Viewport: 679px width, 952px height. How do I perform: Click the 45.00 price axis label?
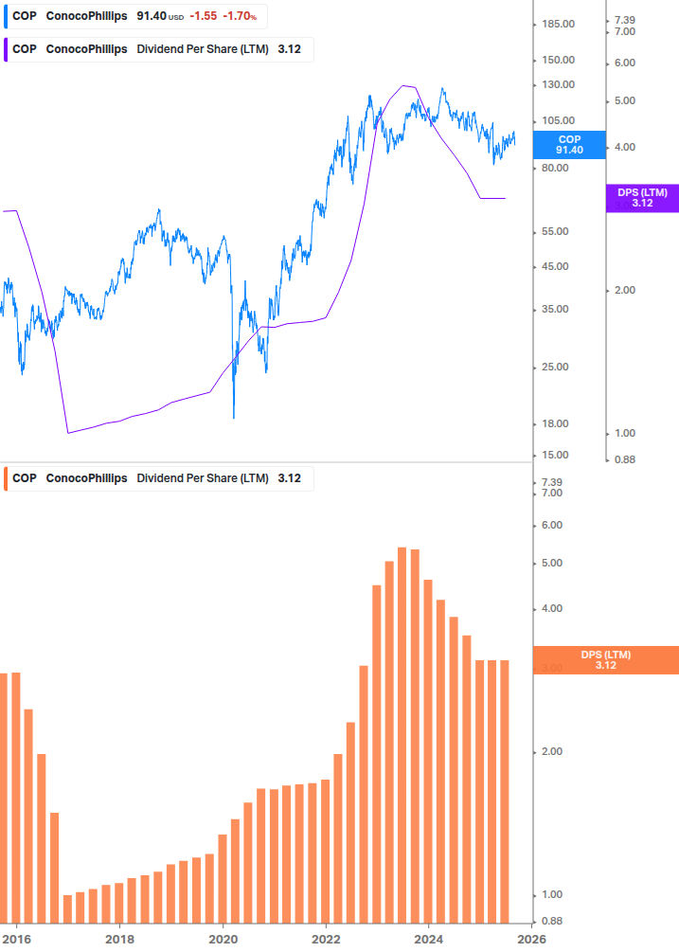pos(555,266)
